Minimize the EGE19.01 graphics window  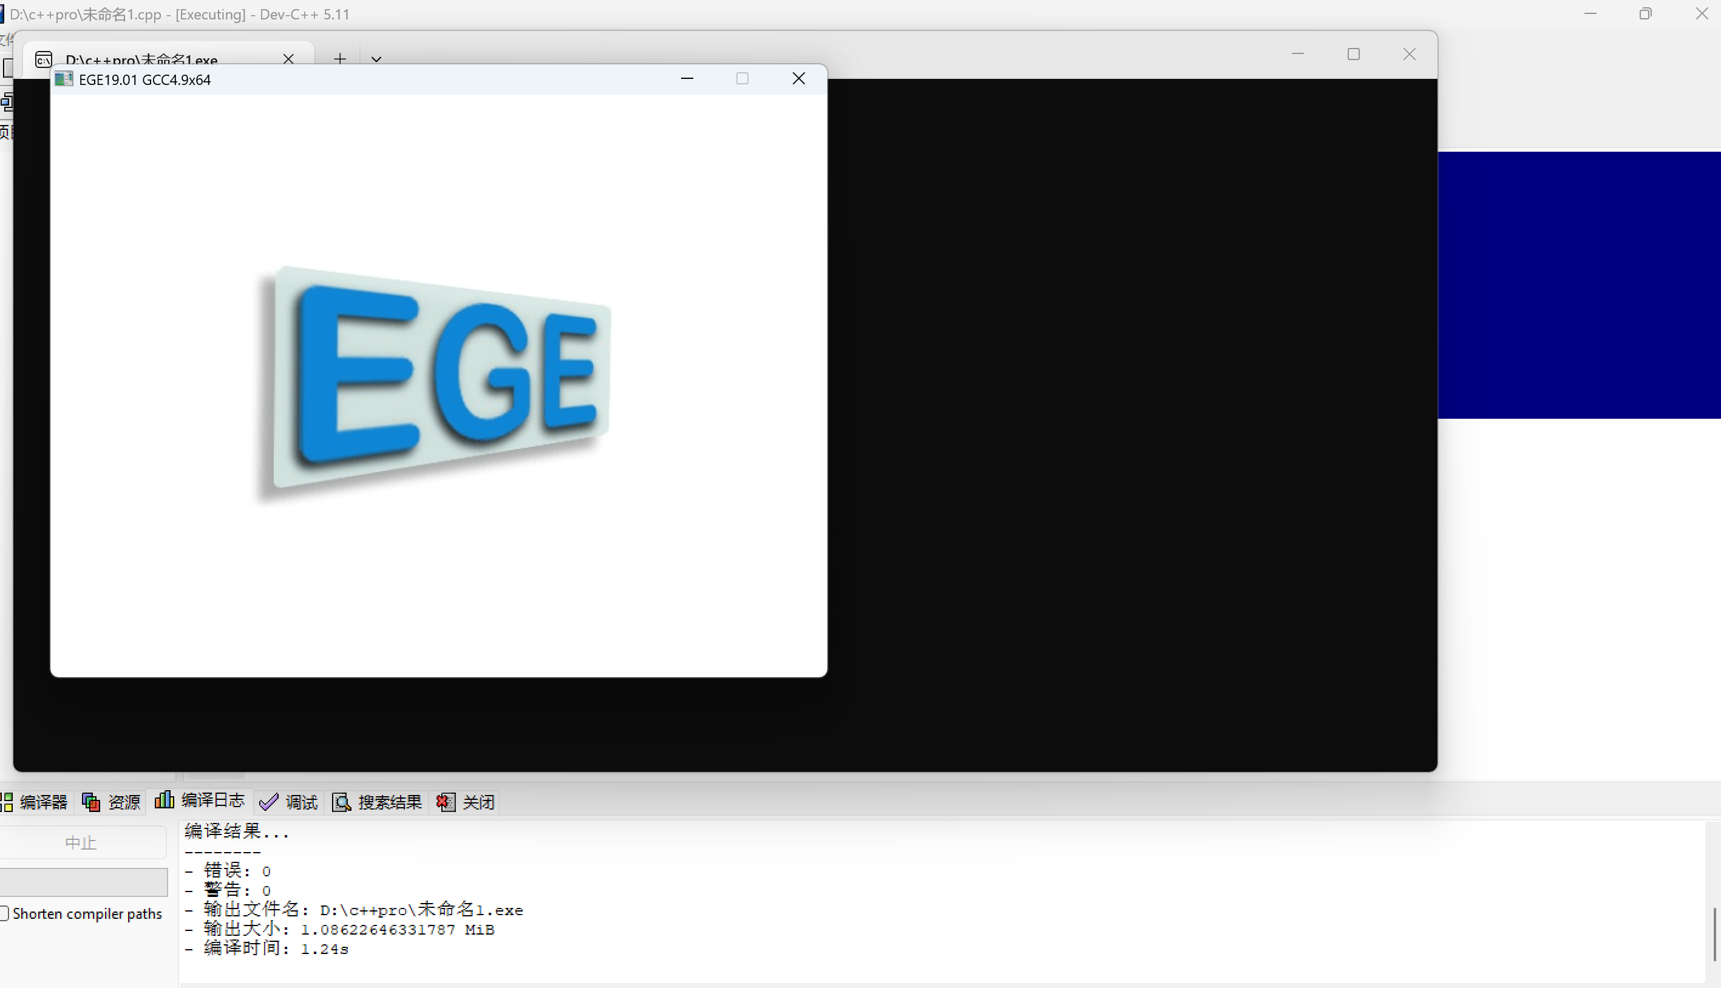[687, 79]
